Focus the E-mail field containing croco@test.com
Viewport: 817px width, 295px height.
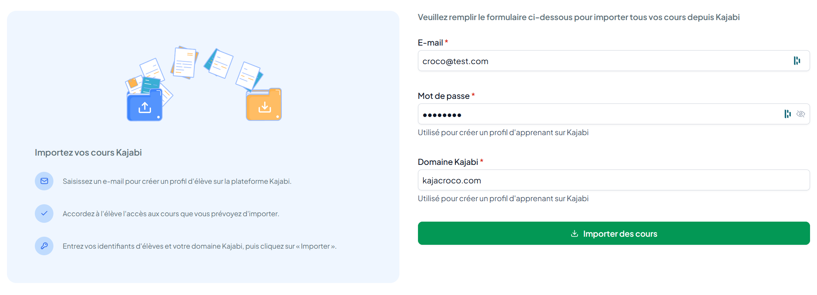coord(614,61)
